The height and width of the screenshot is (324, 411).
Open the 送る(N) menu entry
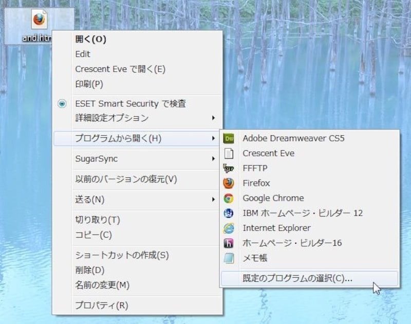pyautogui.click(x=138, y=200)
